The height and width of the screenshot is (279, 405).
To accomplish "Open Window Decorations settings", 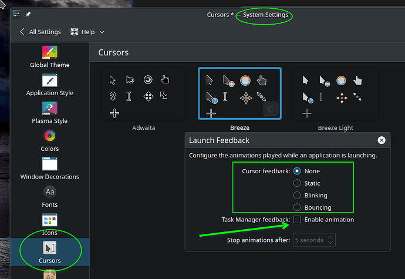I will click(x=49, y=164).
